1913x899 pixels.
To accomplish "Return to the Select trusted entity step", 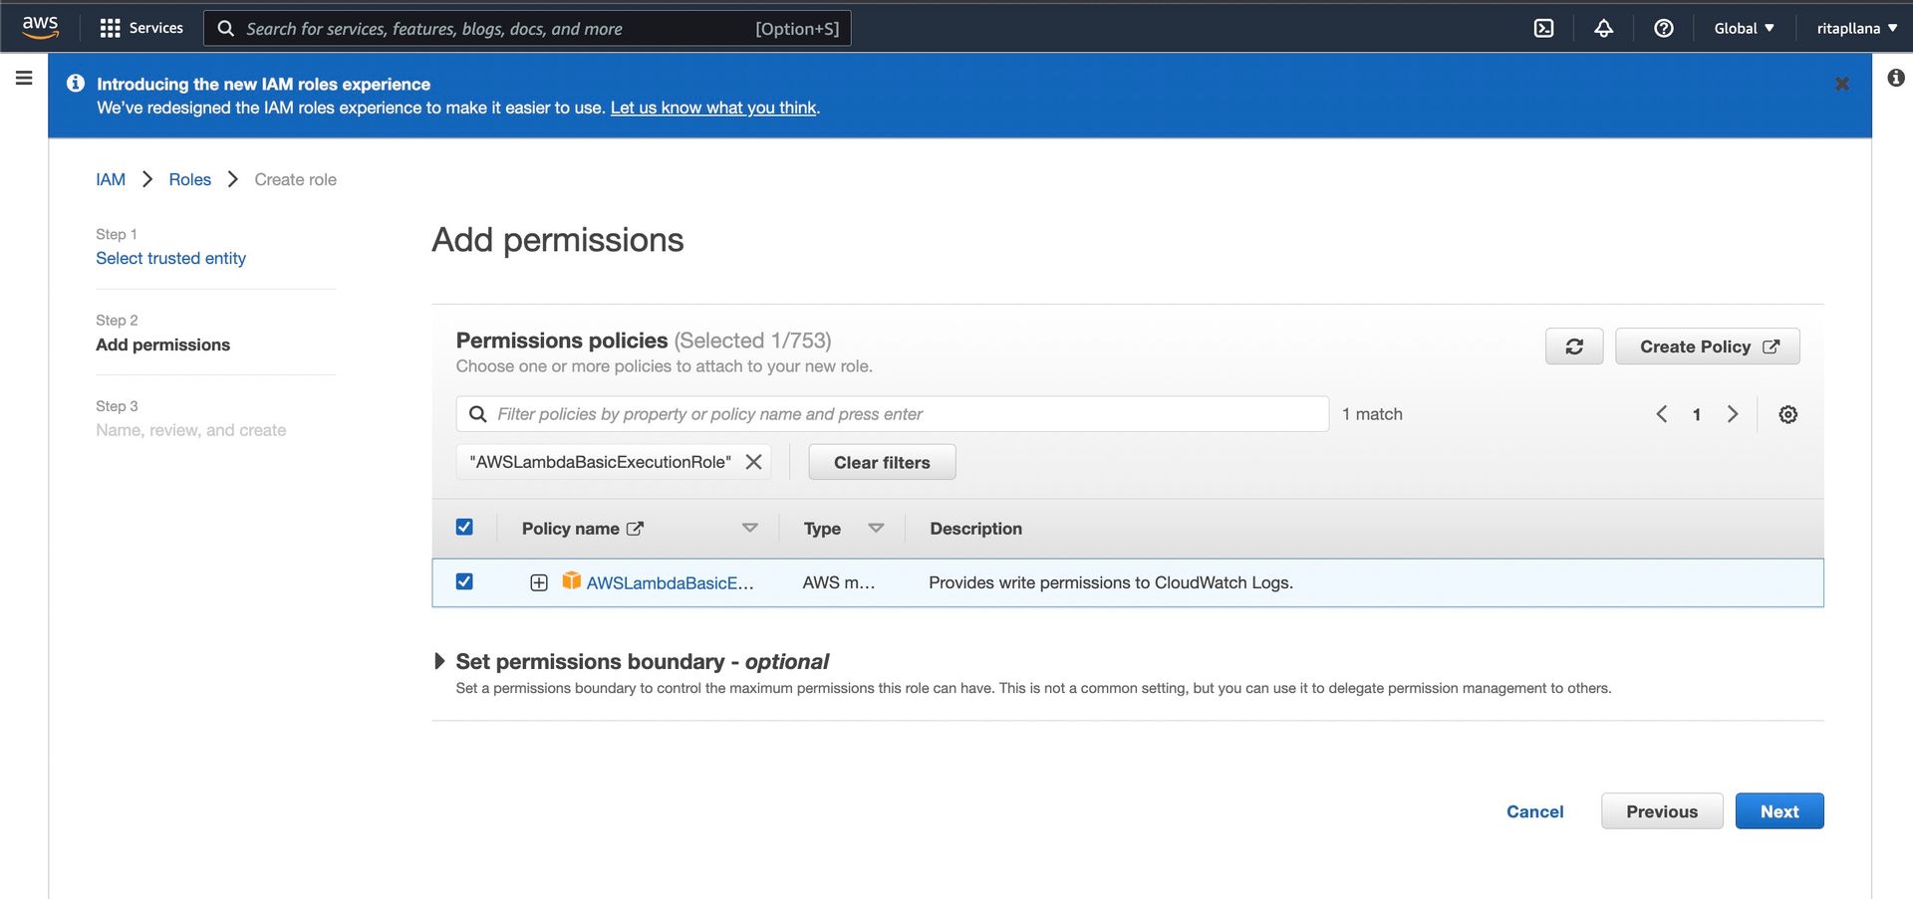I will (170, 258).
